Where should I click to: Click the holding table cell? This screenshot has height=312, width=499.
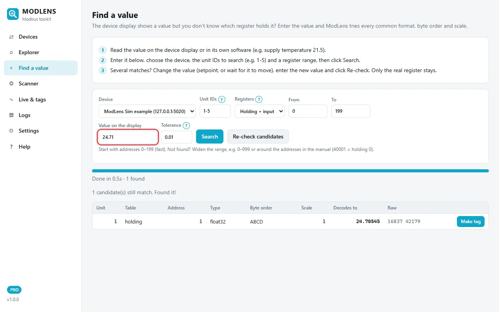pos(133,222)
